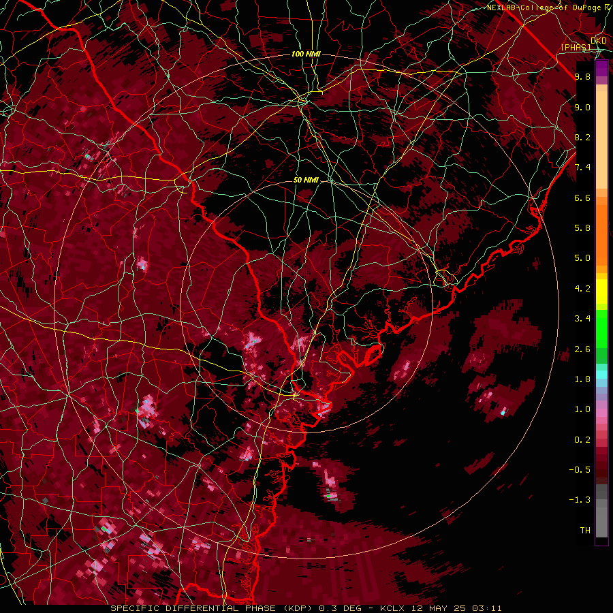The image size is (613, 613).
Task: Click the purple top segment of color scale
Action: coord(601,68)
